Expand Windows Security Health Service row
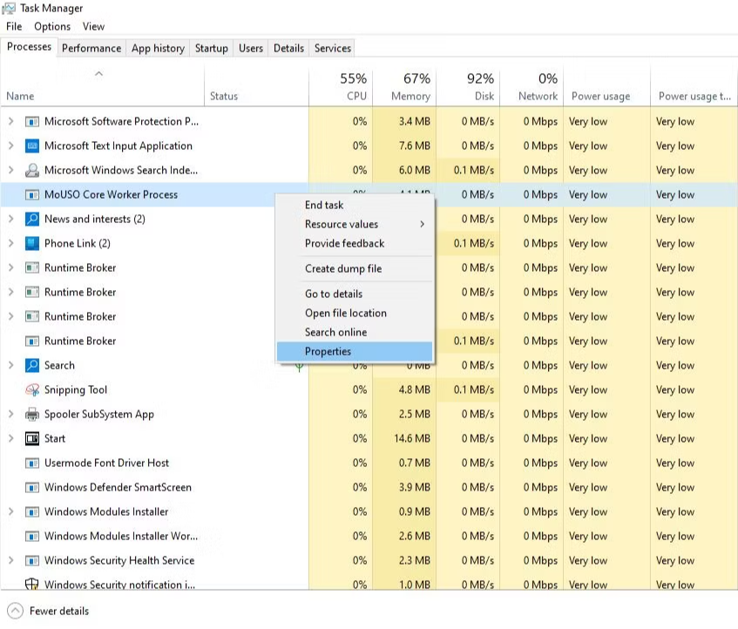 pos(10,560)
